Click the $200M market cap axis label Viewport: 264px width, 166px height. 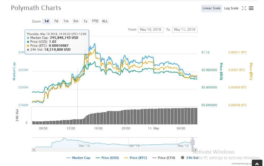[23, 87]
